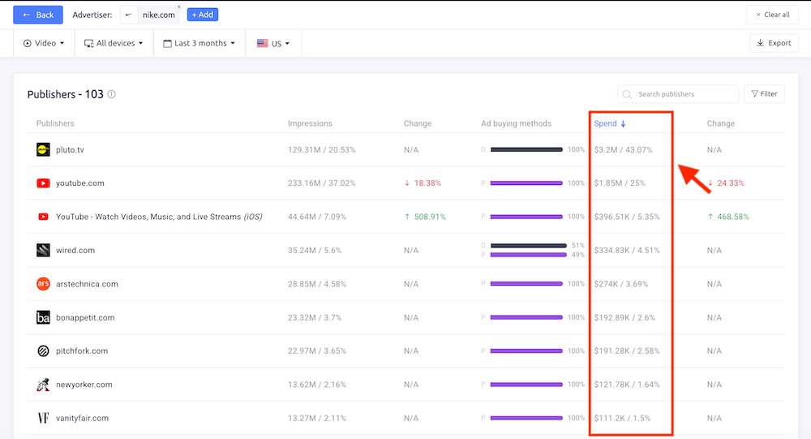Click the youtube.com red play icon
Viewport: 811px width, 439px height.
pos(43,183)
